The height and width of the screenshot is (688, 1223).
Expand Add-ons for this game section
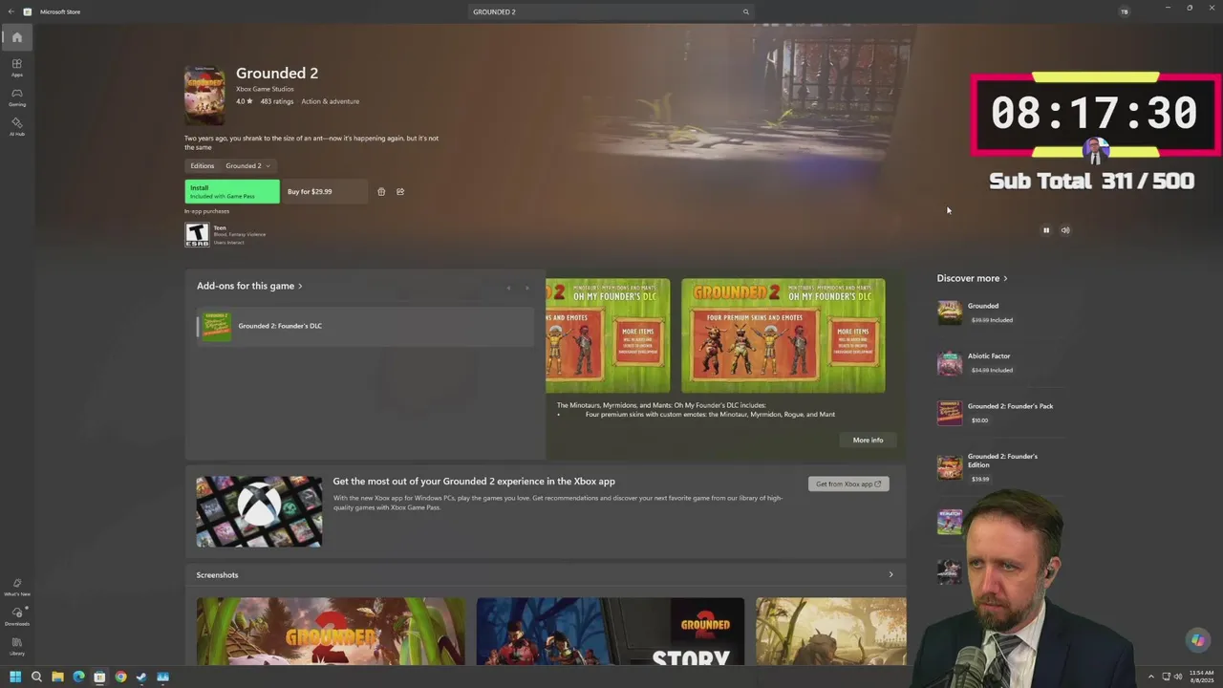tap(249, 286)
